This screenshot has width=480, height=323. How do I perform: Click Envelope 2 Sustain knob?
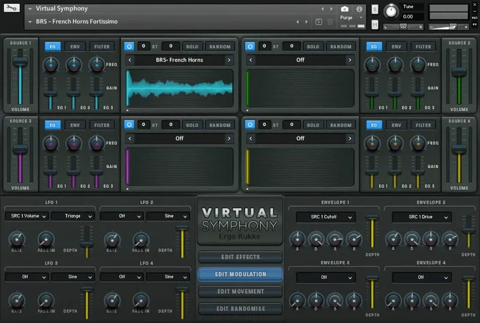click(x=431, y=239)
